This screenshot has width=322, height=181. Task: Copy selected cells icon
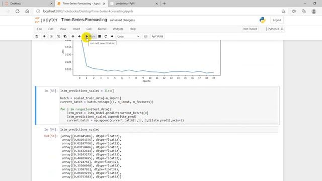(58, 36)
